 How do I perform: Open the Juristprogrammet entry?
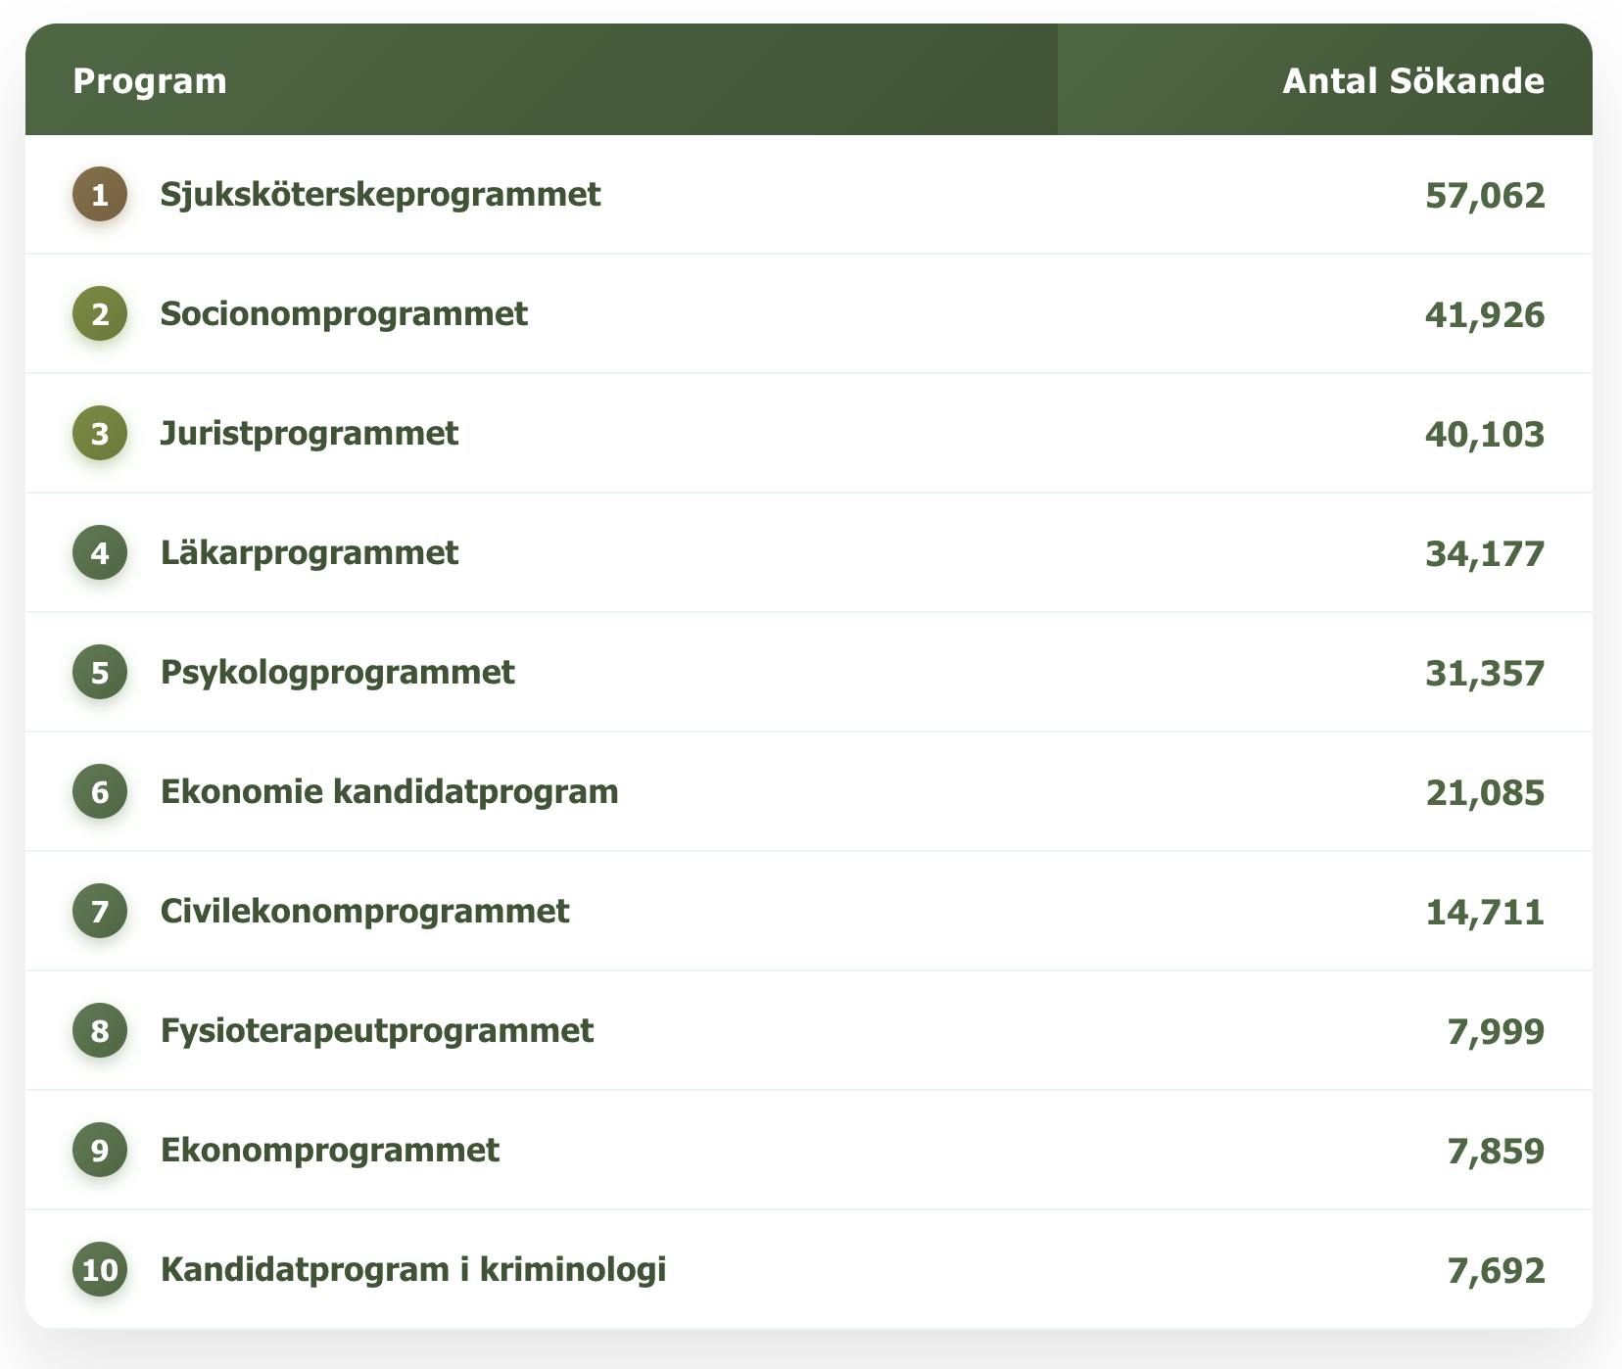[310, 433]
